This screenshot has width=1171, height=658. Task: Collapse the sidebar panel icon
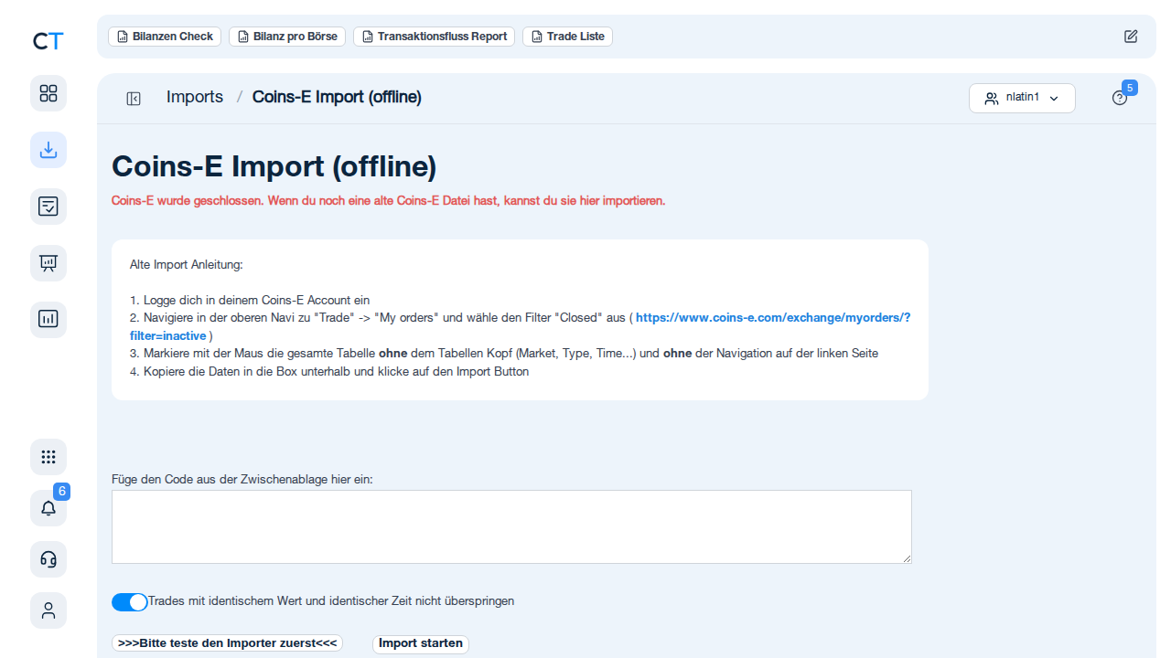click(134, 99)
